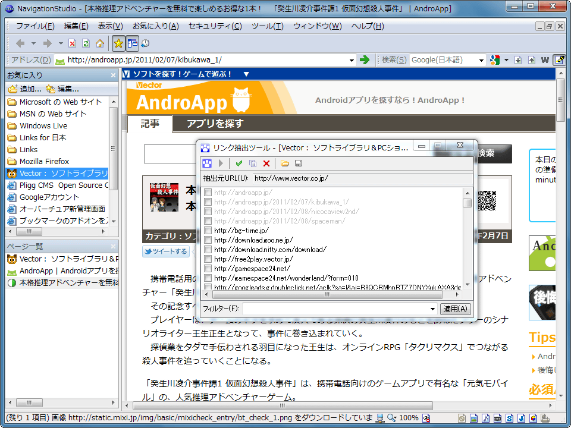Viewport: 571px width, 428px height.
Task: Open the ファイル(F) menu
Action: [35, 26]
